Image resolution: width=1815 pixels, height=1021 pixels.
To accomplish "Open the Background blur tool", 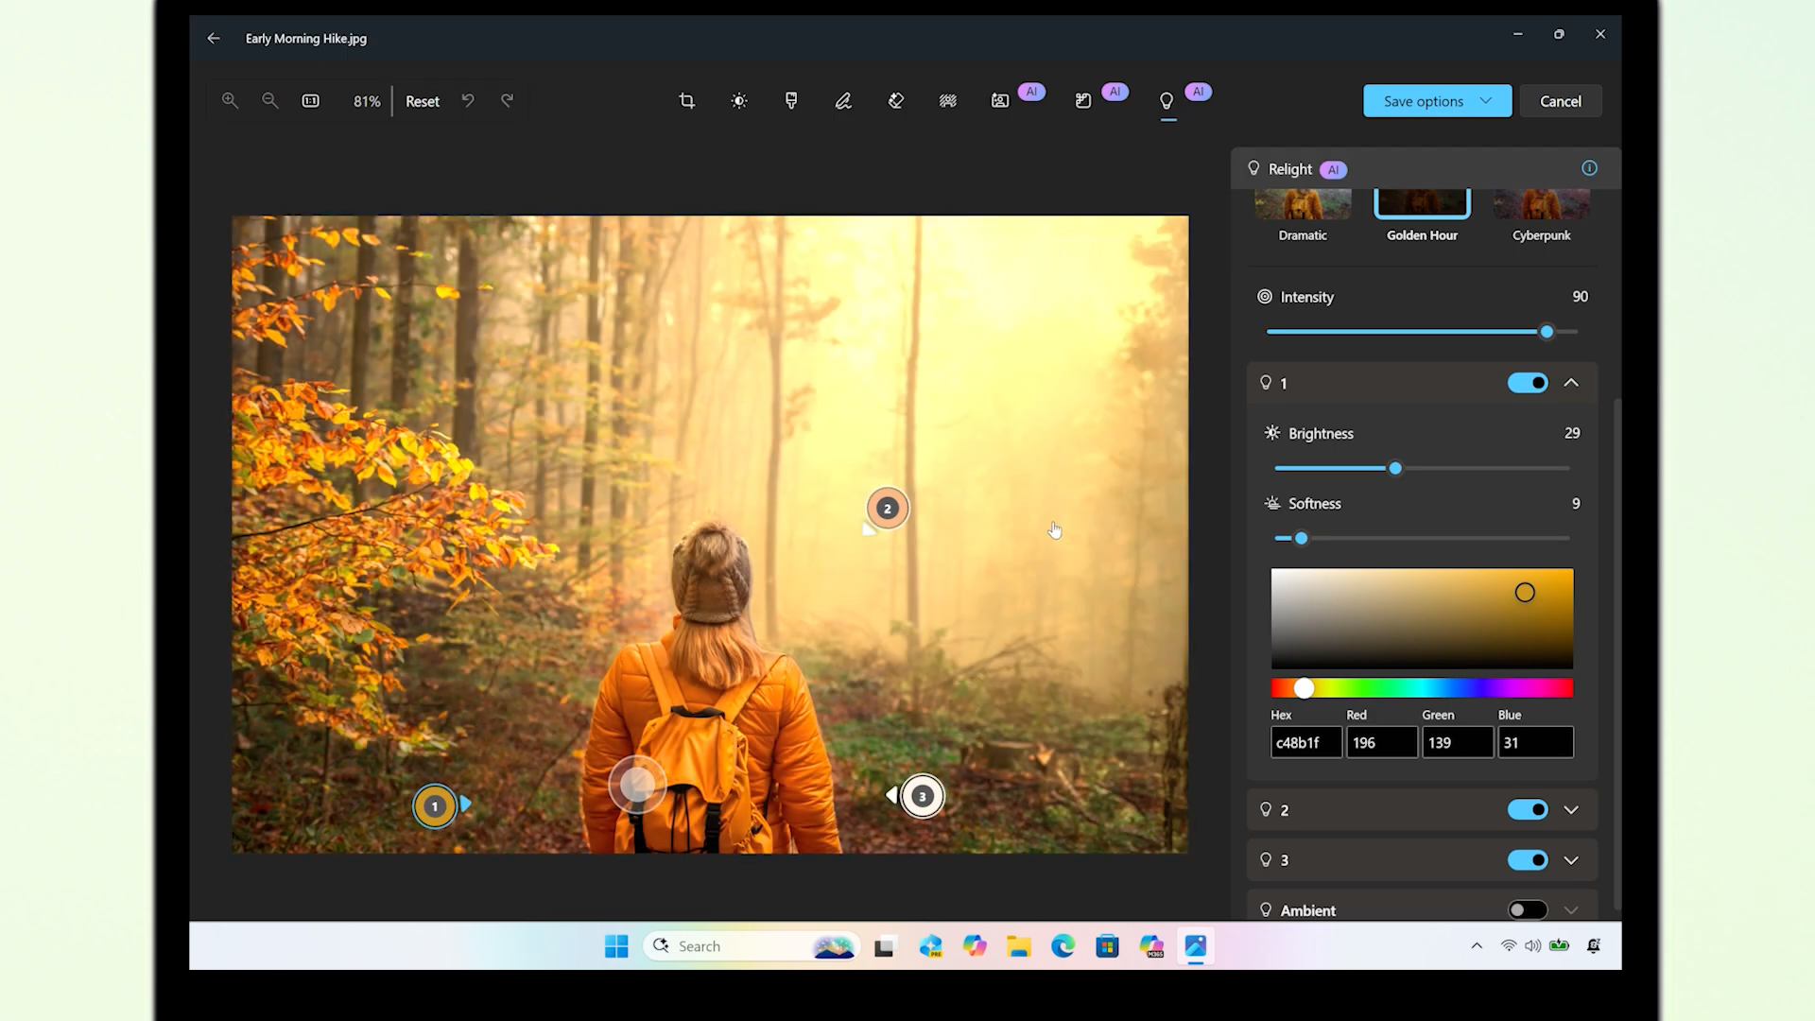I will pyautogui.click(x=947, y=101).
